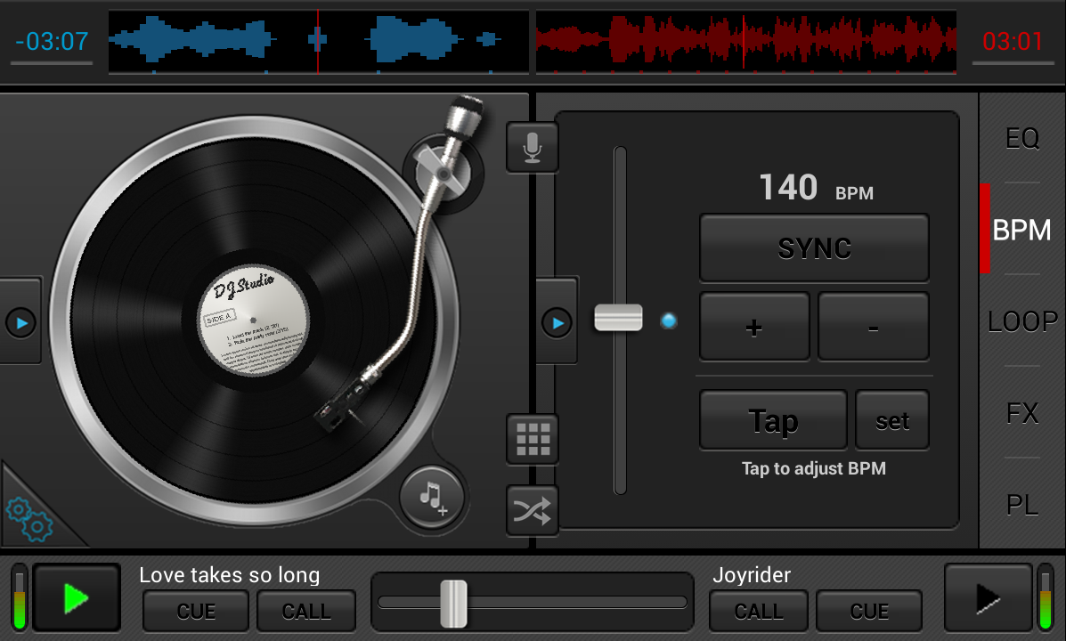Open the sample pad grid icon
The width and height of the screenshot is (1066, 641).
533,439
